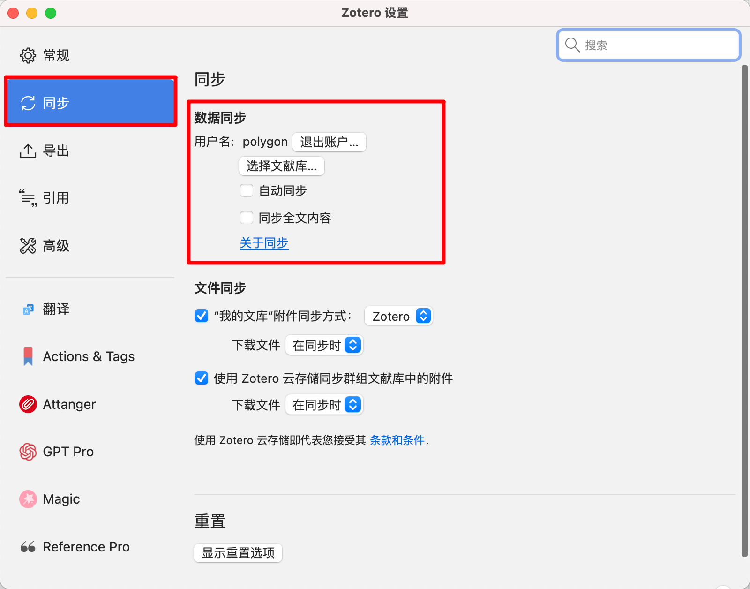The image size is (750, 589).
Task: Switch to the 引用 pane
Action: 90,198
